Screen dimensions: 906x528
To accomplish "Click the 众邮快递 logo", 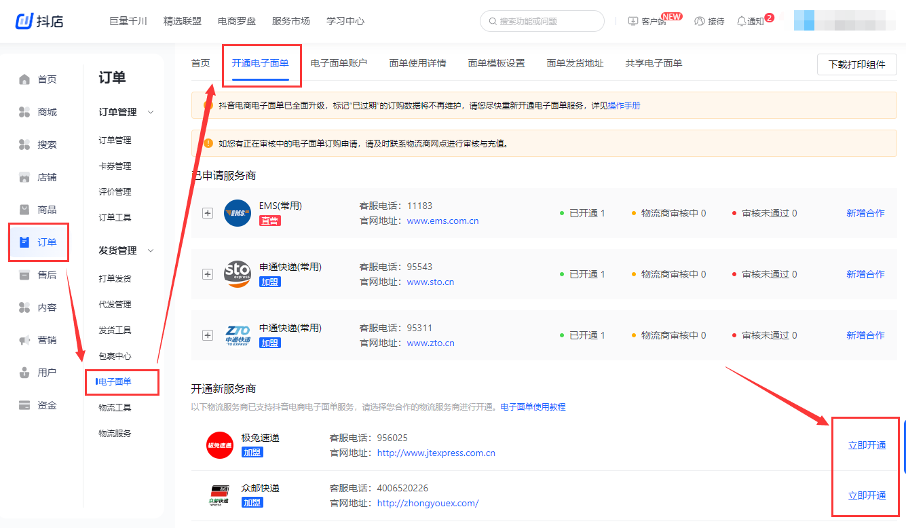I will tap(219, 495).
